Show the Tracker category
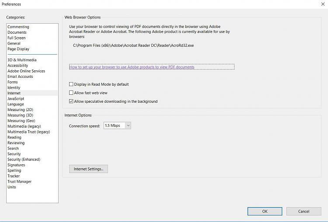The image size is (328, 222). click(14, 176)
